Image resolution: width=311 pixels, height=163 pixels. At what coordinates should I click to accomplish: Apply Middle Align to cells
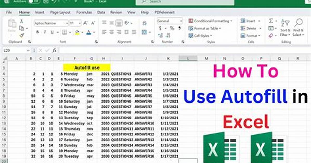112,23
